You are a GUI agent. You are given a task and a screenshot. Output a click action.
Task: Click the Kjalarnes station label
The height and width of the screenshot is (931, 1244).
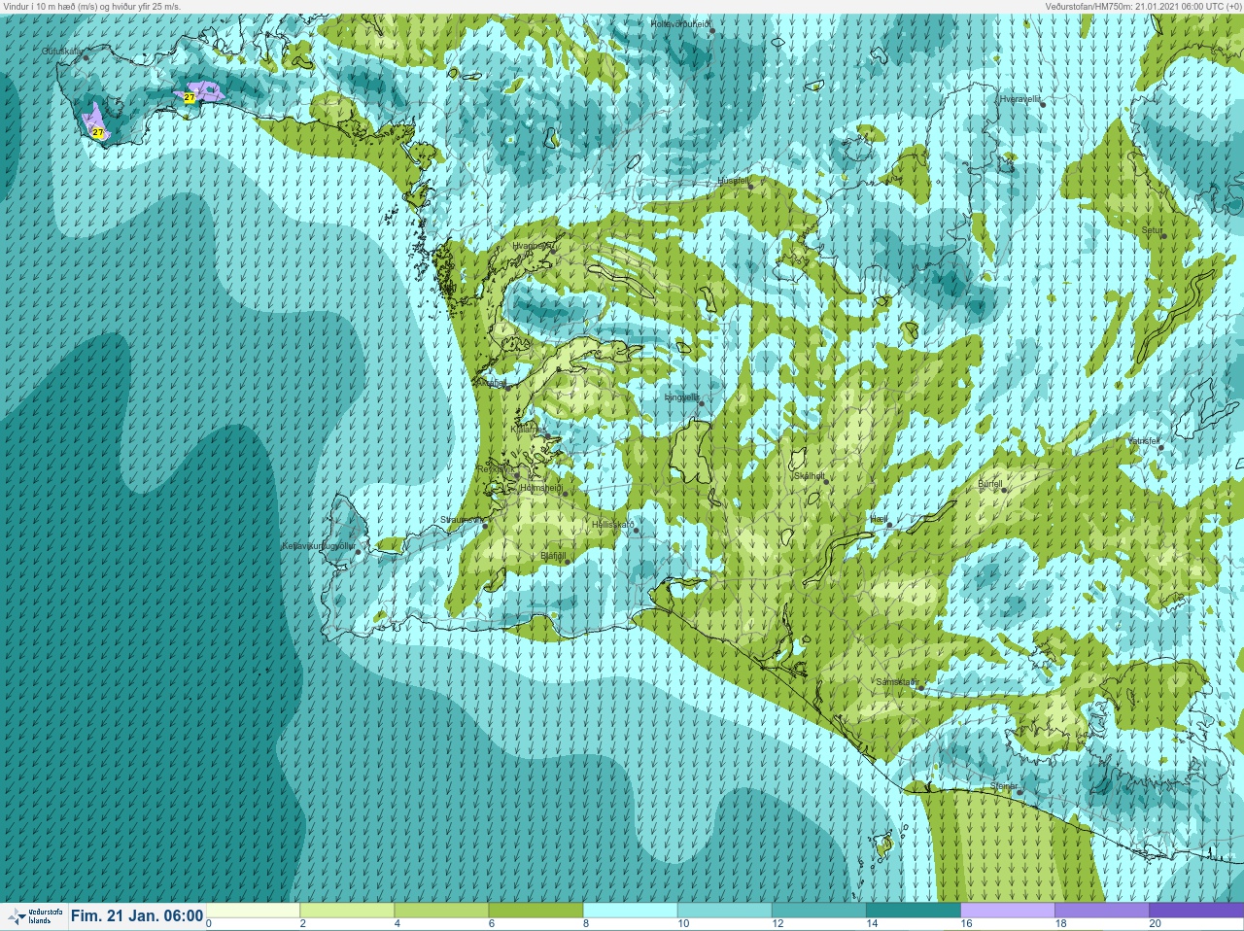(x=529, y=429)
